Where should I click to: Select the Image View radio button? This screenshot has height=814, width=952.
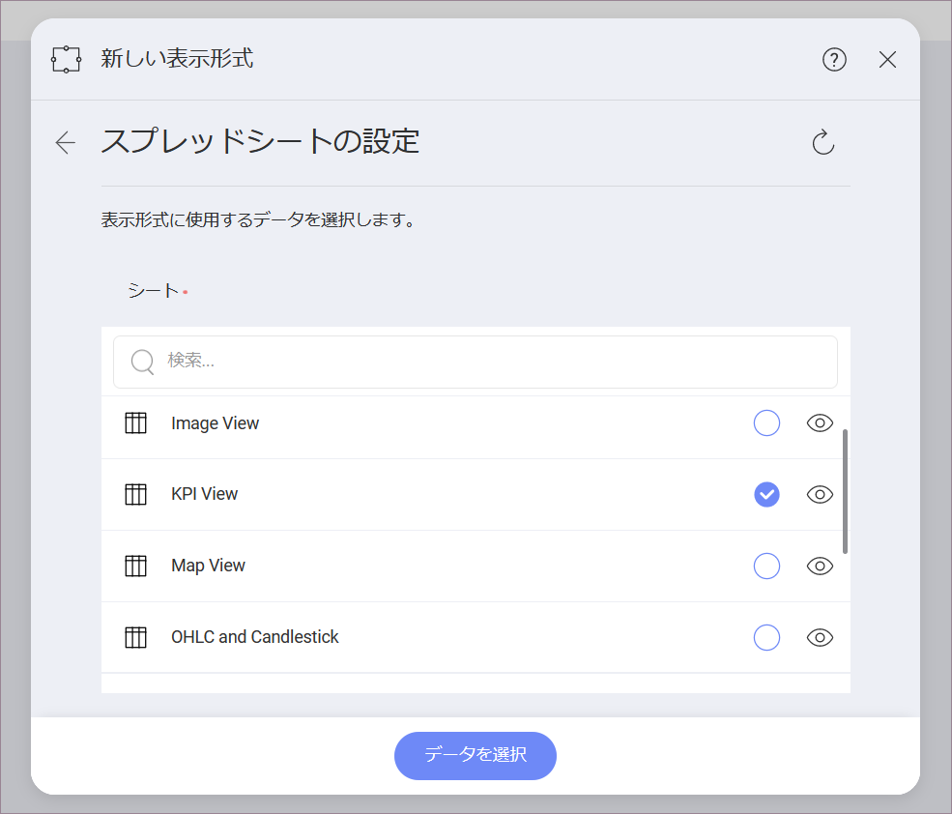click(x=766, y=422)
